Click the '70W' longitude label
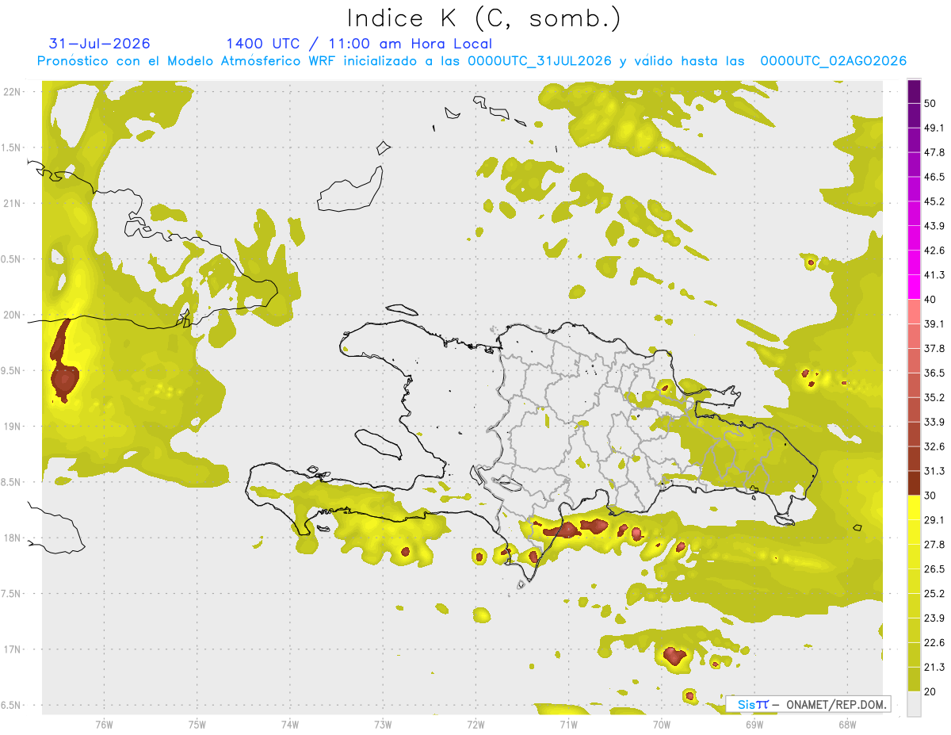 tap(662, 725)
